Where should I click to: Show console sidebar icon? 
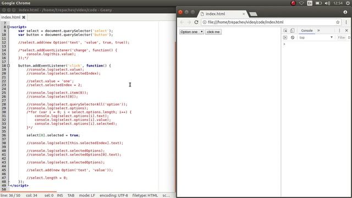coord(285,37)
